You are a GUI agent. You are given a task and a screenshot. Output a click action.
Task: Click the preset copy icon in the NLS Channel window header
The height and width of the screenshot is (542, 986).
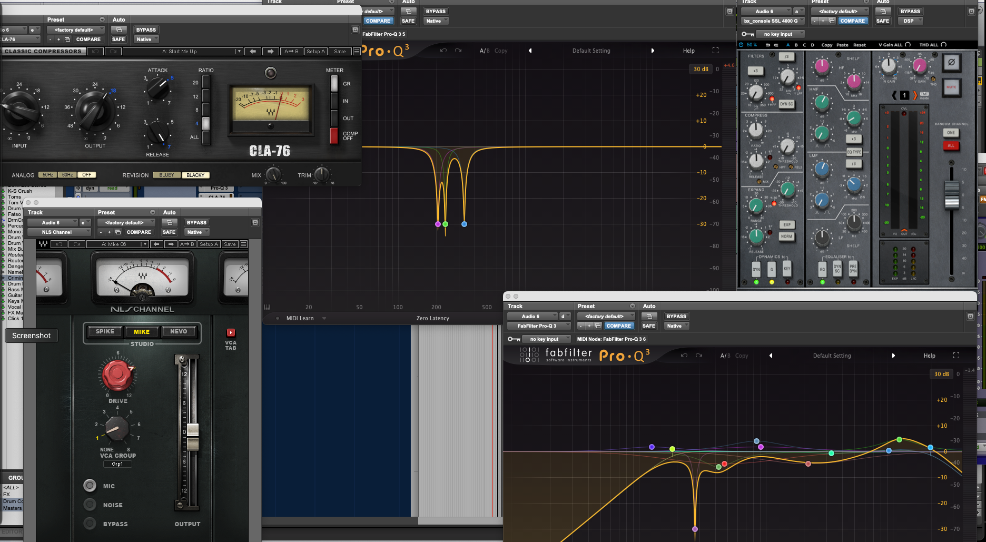(x=118, y=232)
